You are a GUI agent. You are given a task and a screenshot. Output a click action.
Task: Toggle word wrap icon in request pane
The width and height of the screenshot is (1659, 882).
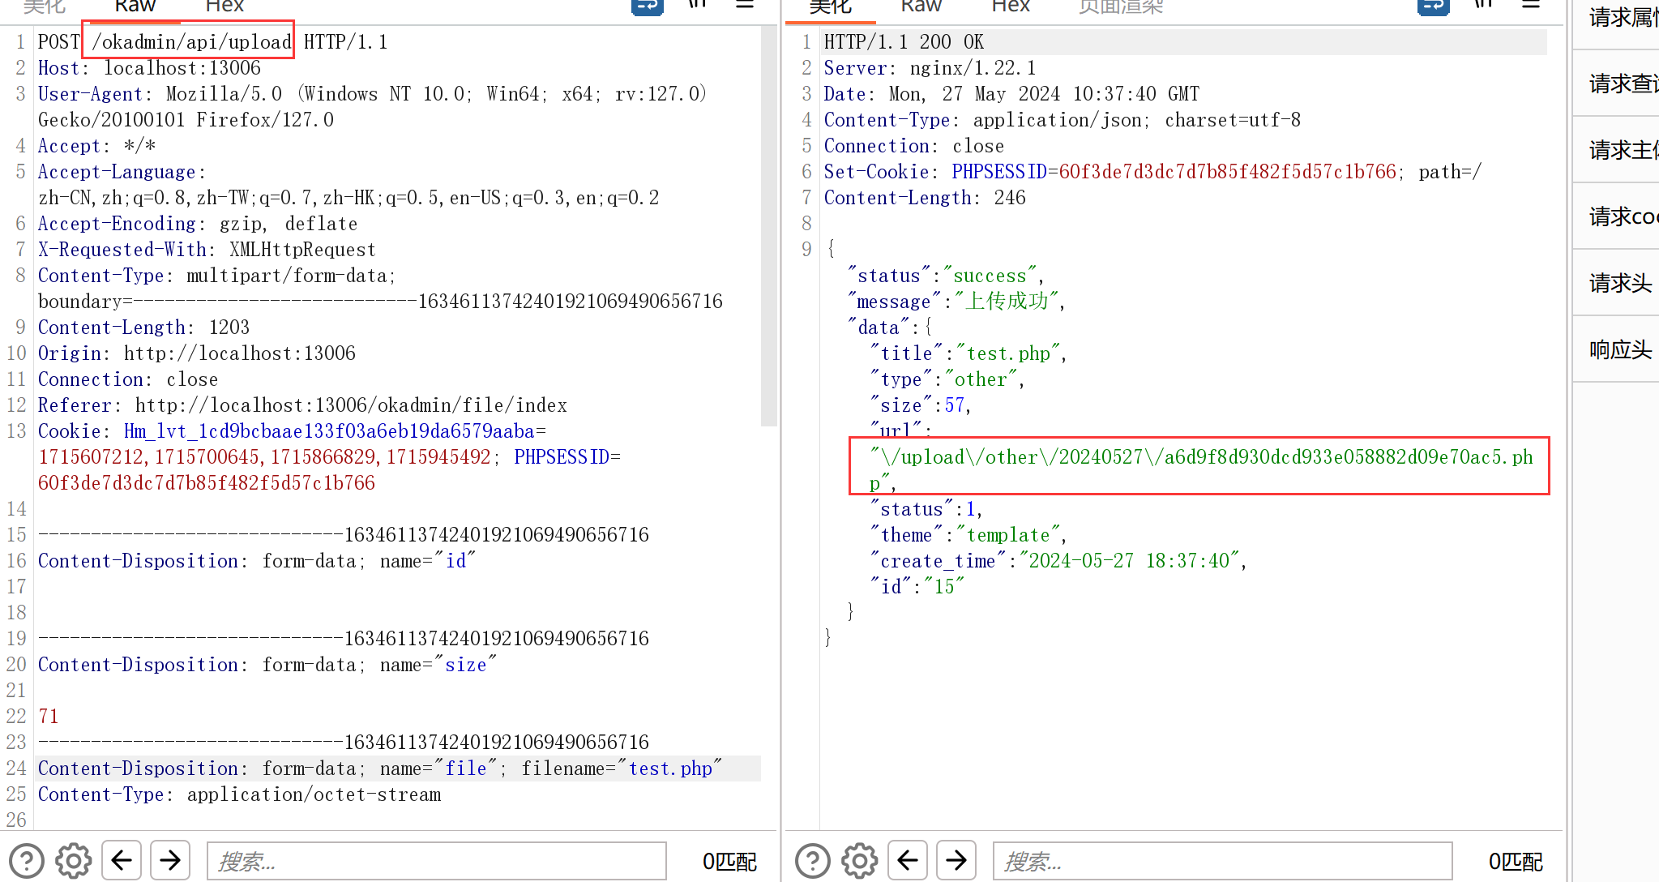647,6
